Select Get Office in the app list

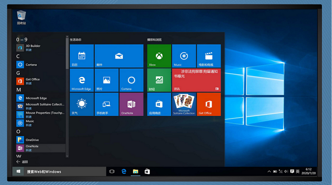[x=41, y=81]
